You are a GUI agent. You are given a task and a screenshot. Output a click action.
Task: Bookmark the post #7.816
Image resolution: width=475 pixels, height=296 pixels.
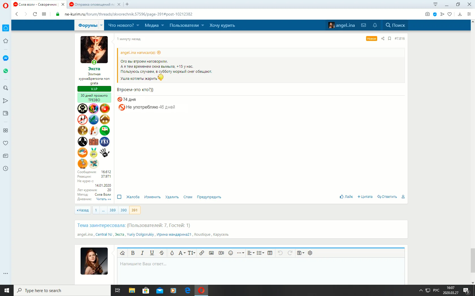pyautogui.click(x=389, y=38)
